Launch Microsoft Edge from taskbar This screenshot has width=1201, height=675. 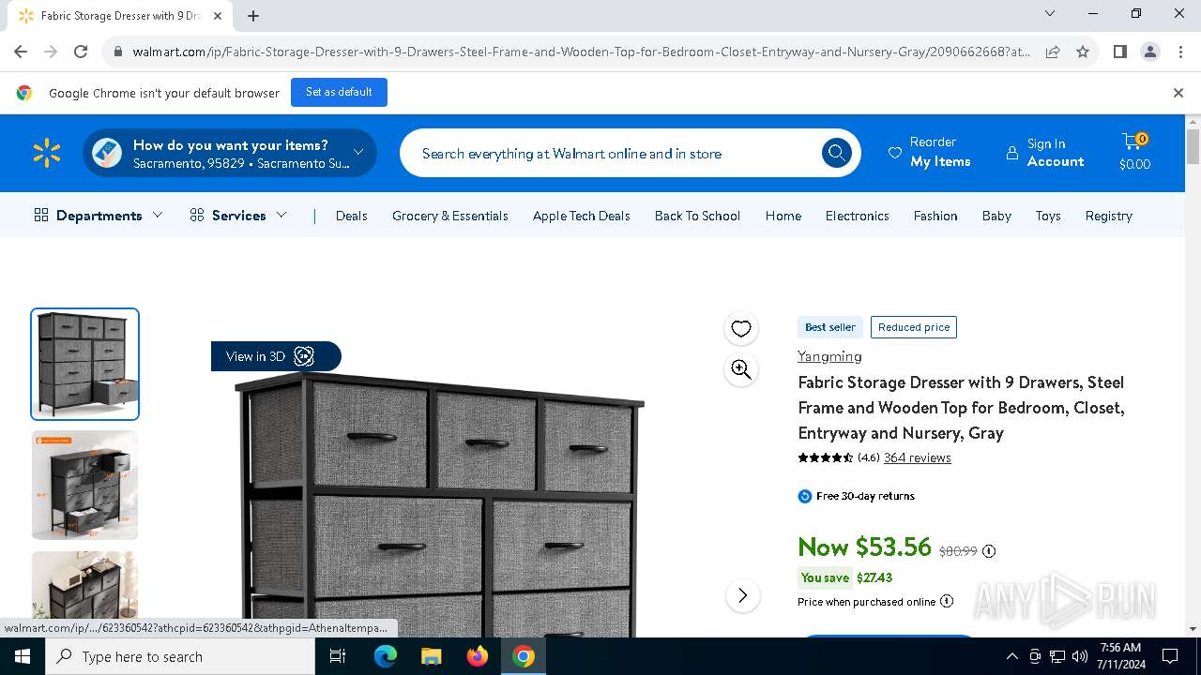[x=386, y=656]
